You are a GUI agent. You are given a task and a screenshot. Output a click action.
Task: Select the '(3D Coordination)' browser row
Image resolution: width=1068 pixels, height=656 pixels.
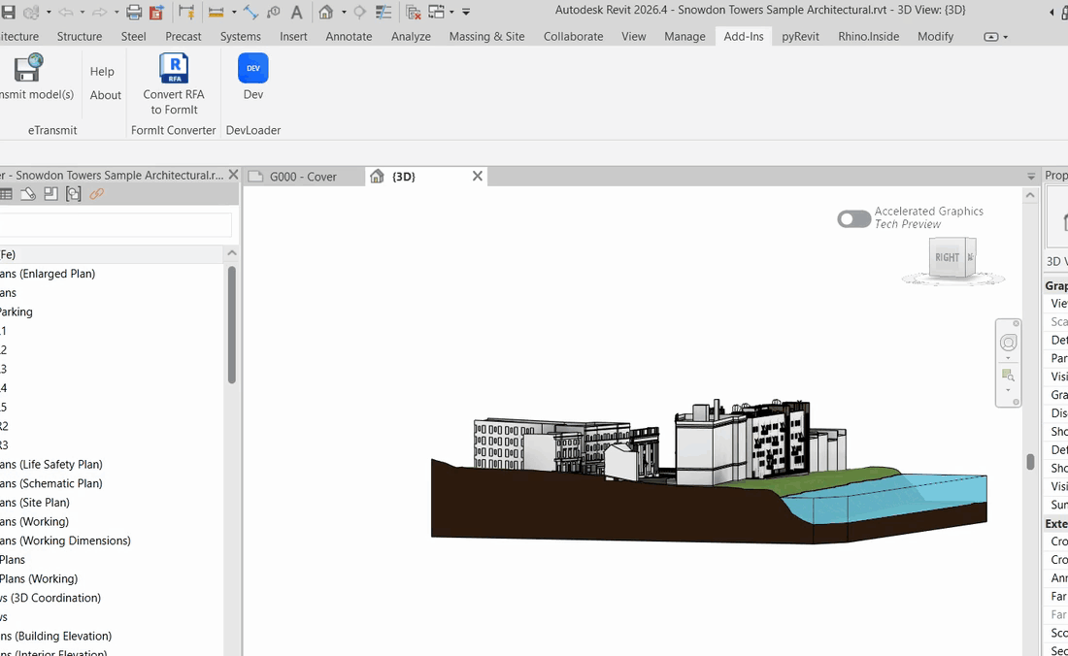tap(112, 598)
